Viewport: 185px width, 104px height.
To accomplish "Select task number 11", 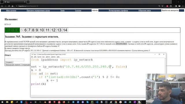I will click(x=47, y=30).
